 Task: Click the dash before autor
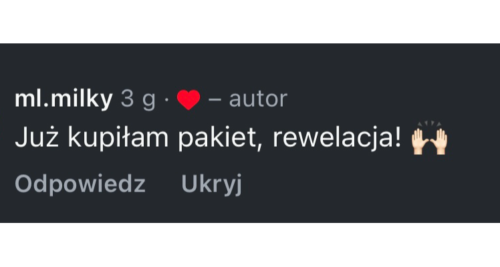pyautogui.click(x=215, y=99)
